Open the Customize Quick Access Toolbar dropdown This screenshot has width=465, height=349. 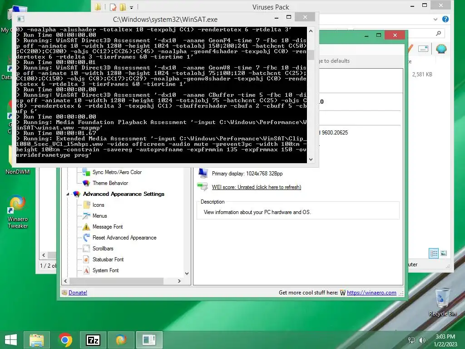coord(131,7)
